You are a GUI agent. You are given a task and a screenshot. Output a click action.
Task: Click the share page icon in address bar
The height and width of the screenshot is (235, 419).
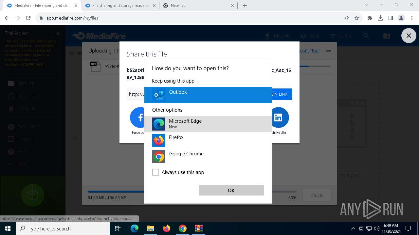point(346,18)
